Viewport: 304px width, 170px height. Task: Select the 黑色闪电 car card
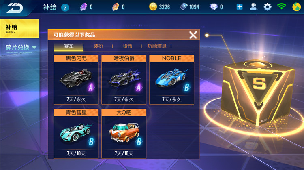click(x=76, y=80)
